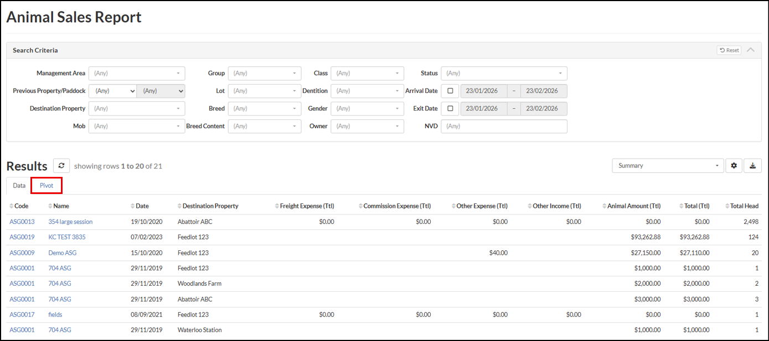769x341 pixels.
Task: Expand the Status dropdown
Action: tap(503, 74)
